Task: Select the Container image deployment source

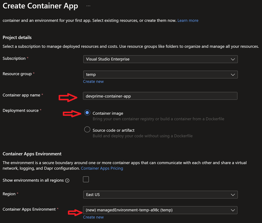Action: click(87, 113)
